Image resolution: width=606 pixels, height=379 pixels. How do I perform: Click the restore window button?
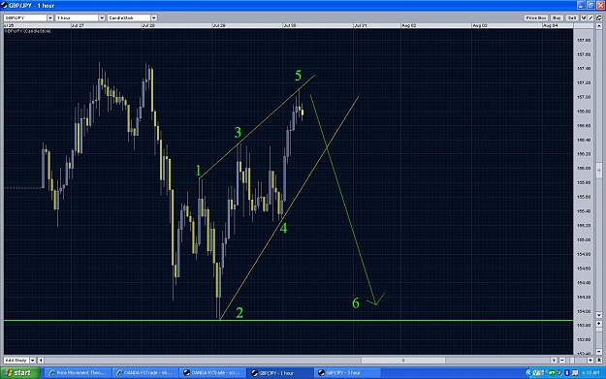click(x=590, y=5)
